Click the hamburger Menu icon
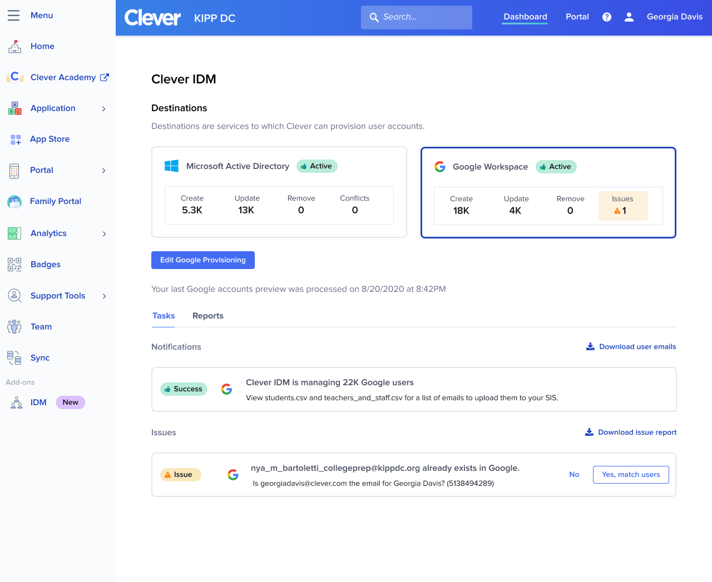This screenshot has width=712, height=582. tap(14, 15)
